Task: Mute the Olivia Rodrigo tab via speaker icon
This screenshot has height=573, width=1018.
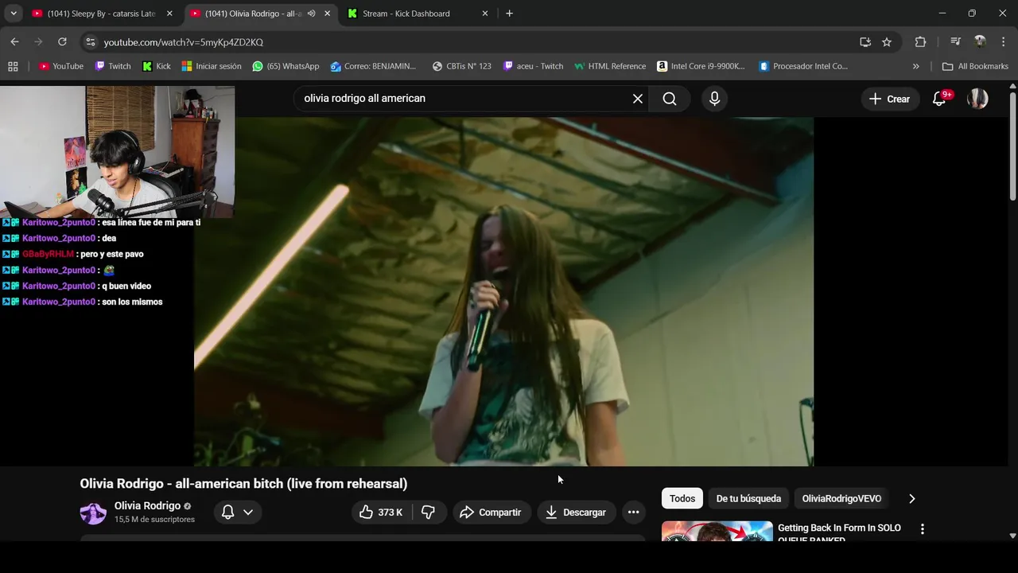Action: 312,14
